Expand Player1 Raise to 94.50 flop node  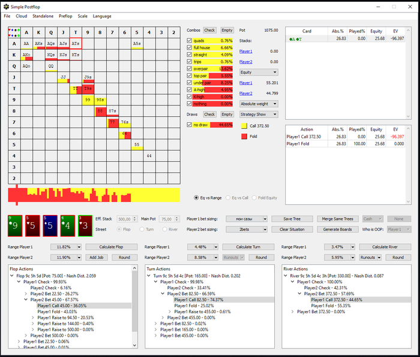pyautogui.click(x=33, y=317)
